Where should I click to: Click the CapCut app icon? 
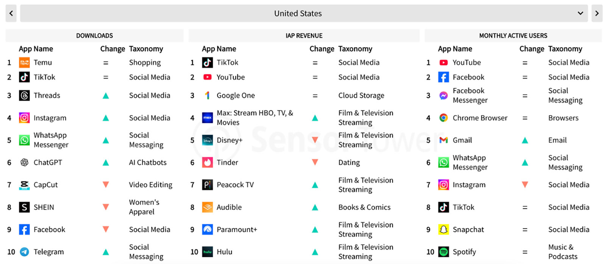24,185
